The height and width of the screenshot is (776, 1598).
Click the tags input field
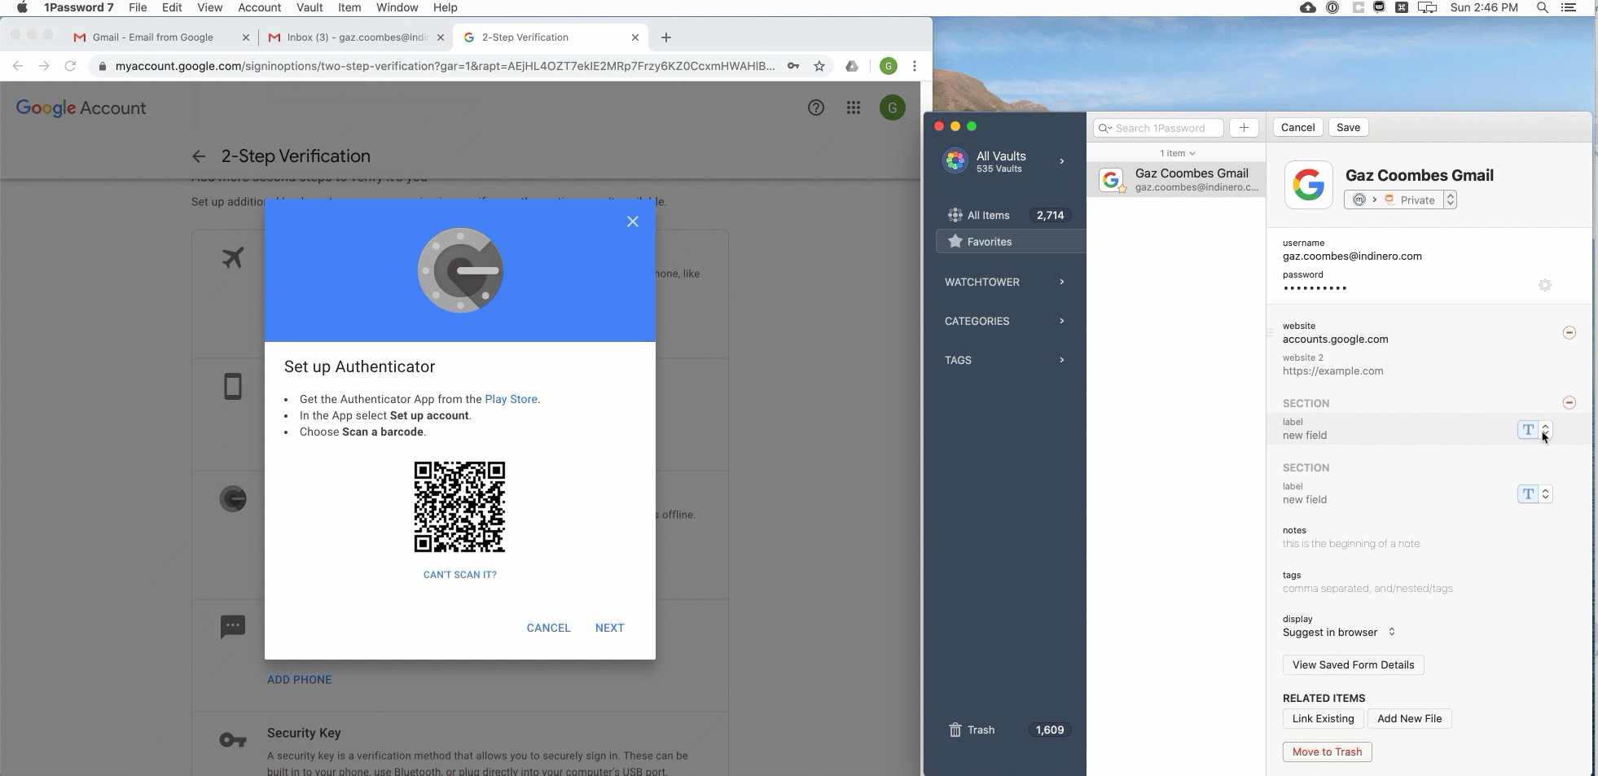(x=1368, y=589)
